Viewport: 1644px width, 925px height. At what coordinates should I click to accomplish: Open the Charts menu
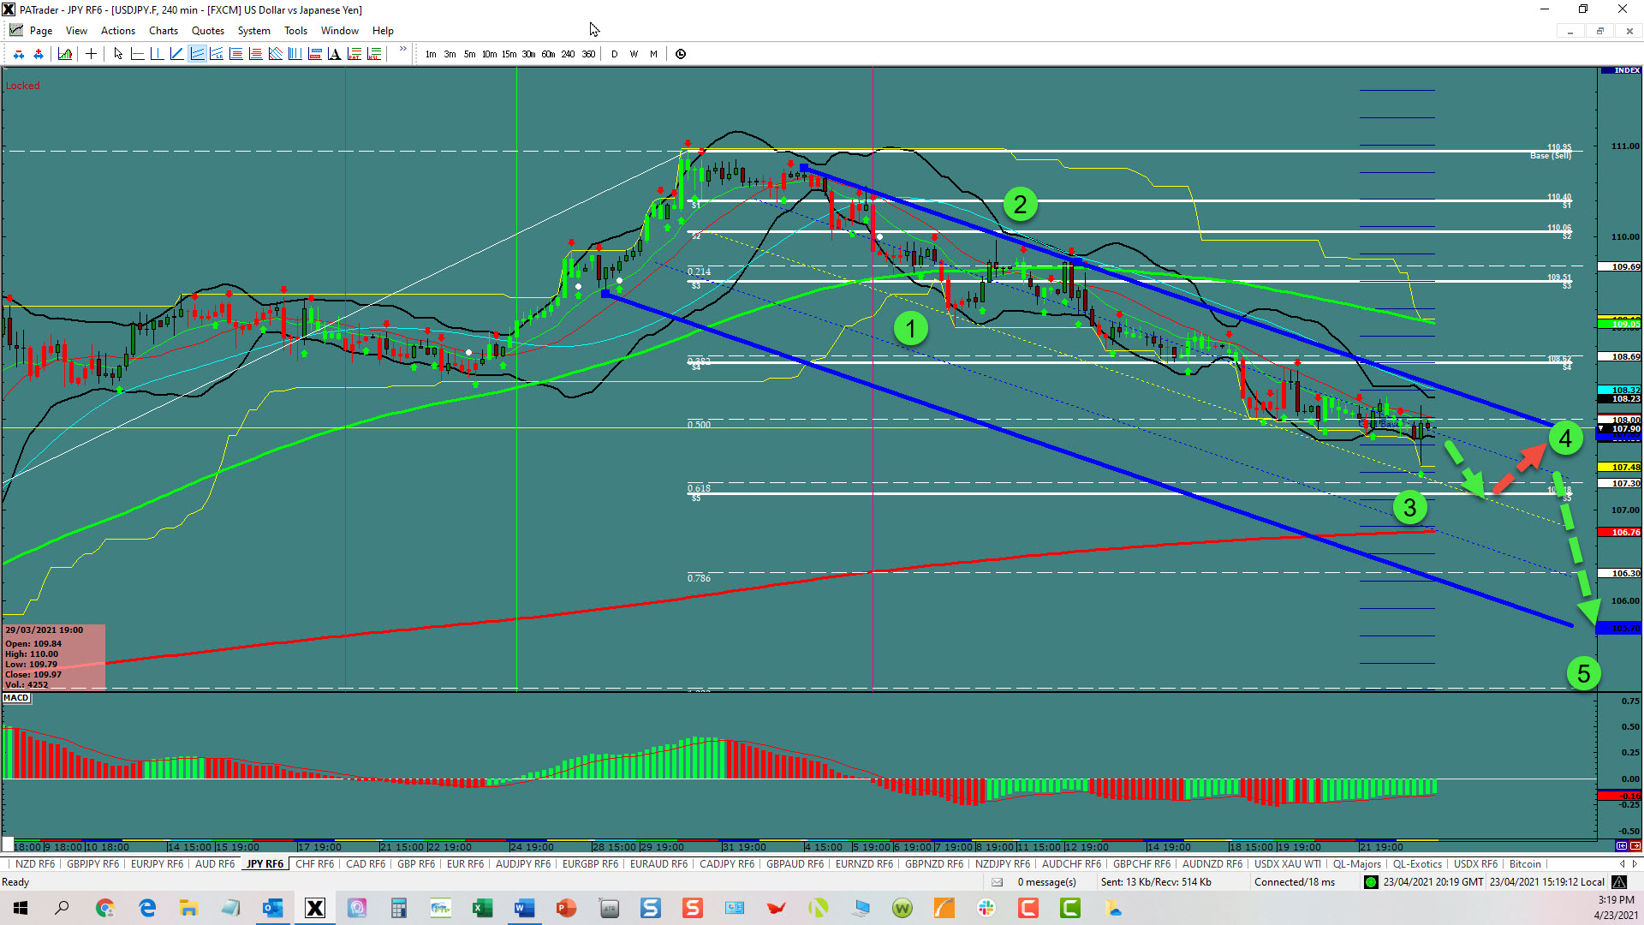pyautogui.click(x=164, y=31)
